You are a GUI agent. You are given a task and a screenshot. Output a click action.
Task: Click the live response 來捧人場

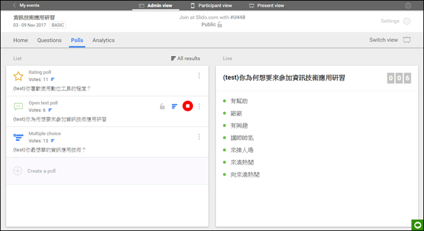(242, 150)
